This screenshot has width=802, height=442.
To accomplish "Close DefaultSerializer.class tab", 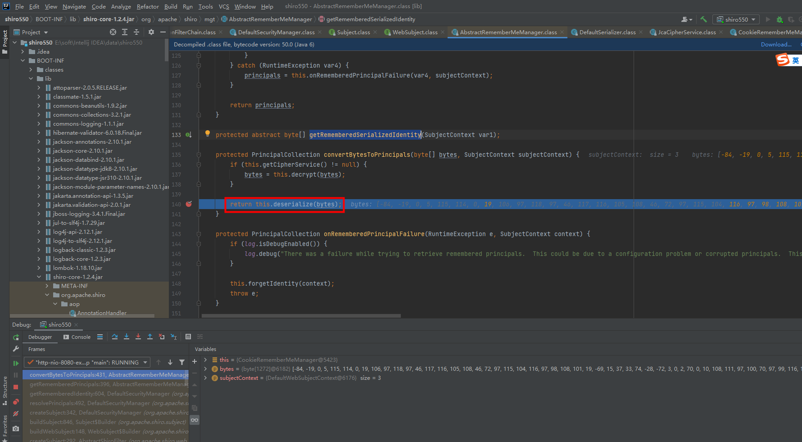I will 641,32.
